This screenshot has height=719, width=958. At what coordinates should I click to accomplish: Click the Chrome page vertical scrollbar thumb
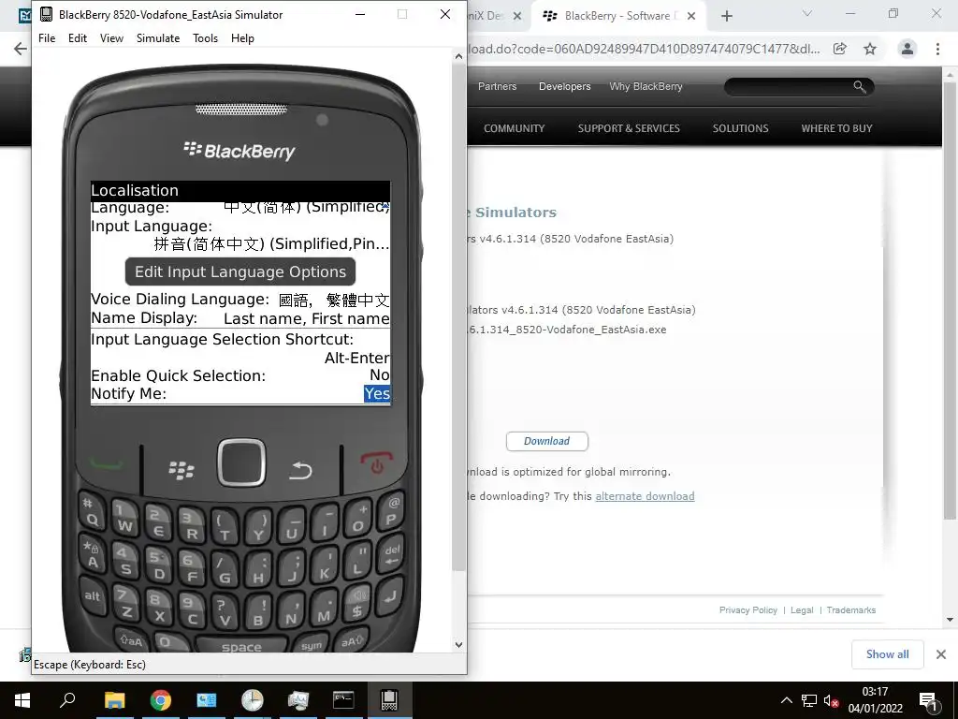coord(951,300)
